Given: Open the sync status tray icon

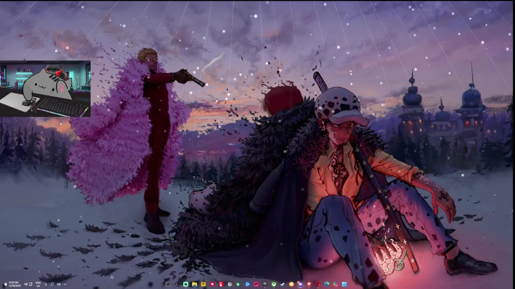Looking at the screenshot, I should click(53, 284).
